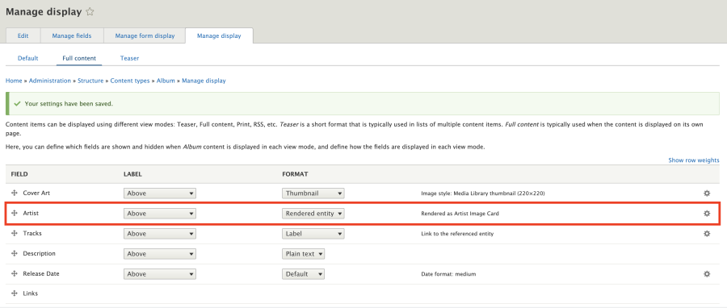727x308 pixels.
Task: Click the Description field name
Action: coord(40,253)
